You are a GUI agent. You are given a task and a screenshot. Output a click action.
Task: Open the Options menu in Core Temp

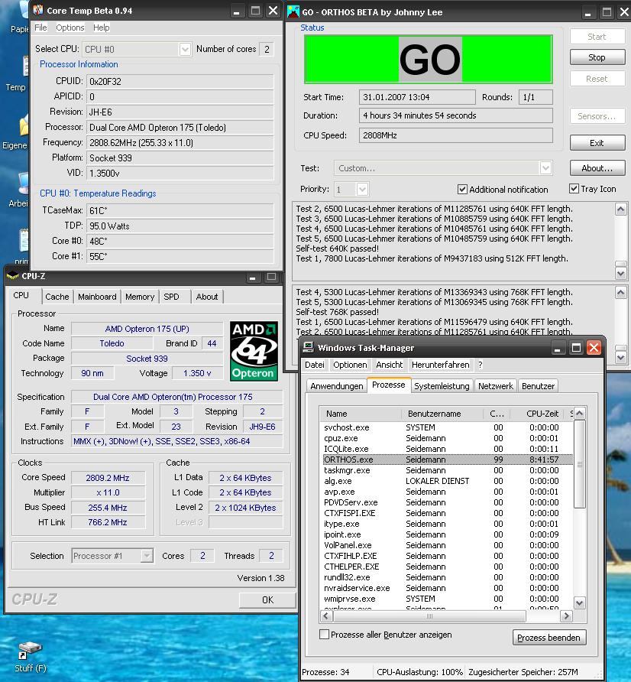70,28
